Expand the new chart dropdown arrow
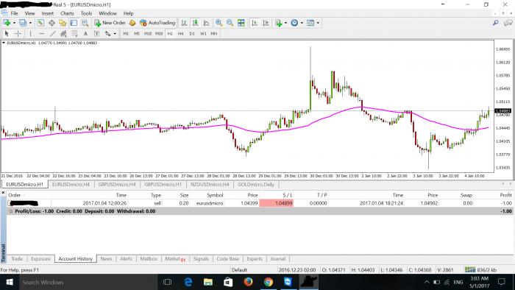The image size is (515, 290). click(14, 23)
